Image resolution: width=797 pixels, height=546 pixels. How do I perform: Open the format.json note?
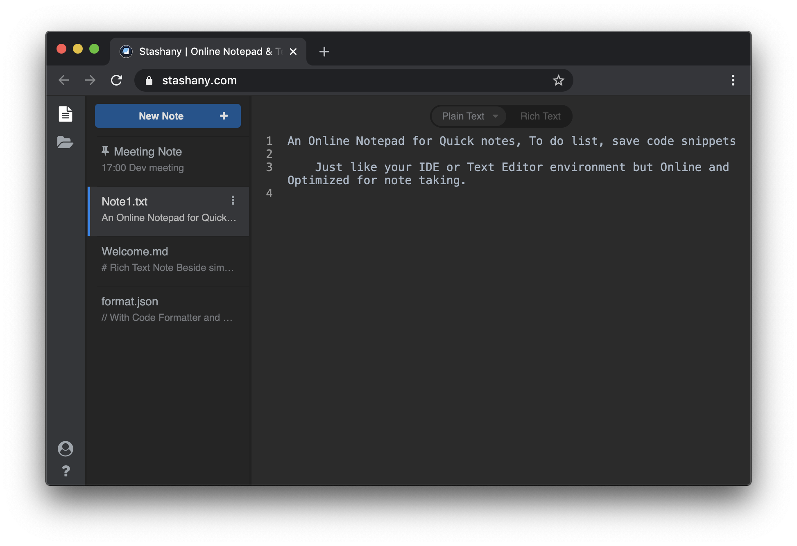[x=168, y=309]
